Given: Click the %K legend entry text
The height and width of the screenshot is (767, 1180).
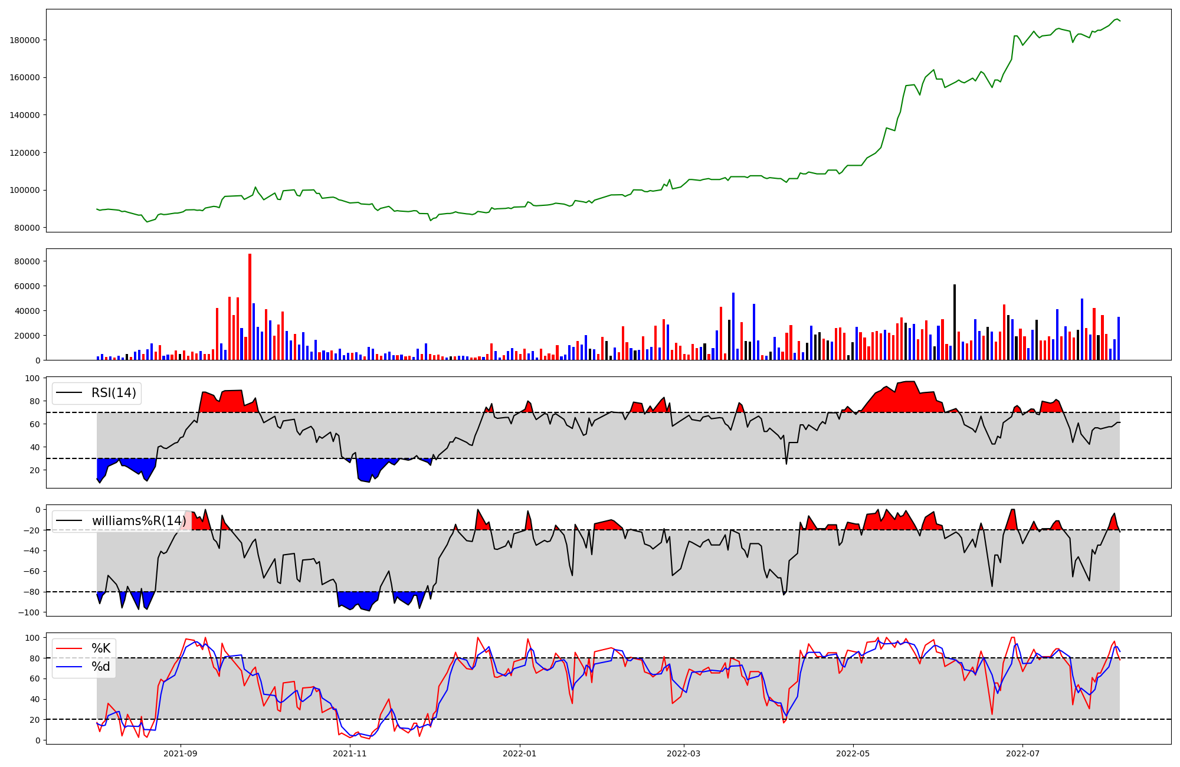Looking at the screenshot, I should pyautogui.click(x=101, y=648).
